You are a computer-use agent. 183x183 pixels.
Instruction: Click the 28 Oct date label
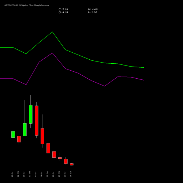(x=71, y=174)
